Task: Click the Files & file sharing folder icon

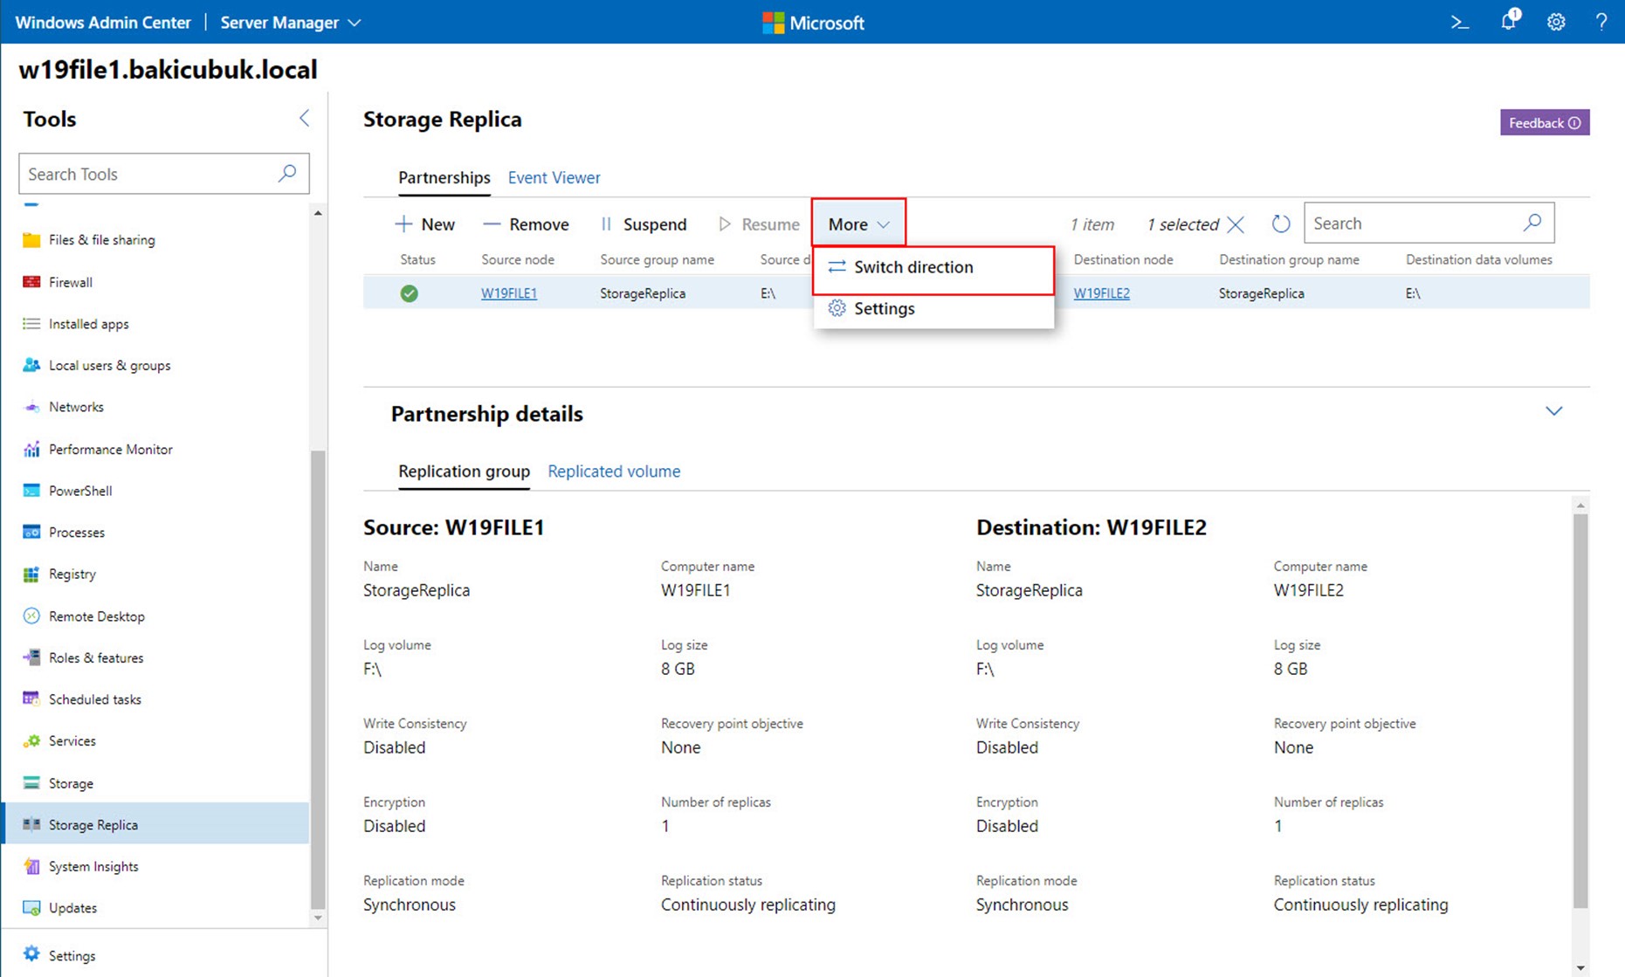Action: [31, 240]
